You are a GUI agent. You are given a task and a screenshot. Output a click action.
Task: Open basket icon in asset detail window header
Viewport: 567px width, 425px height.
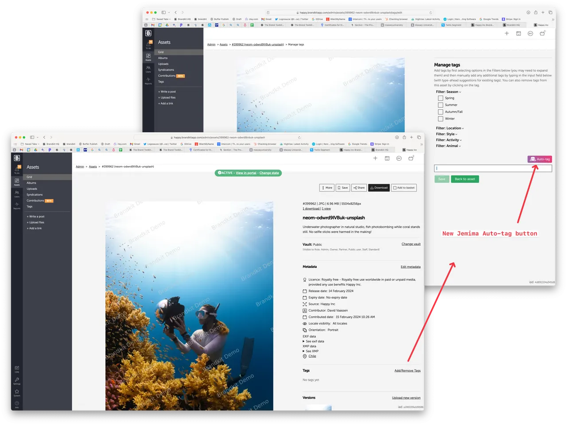(411, 158)
